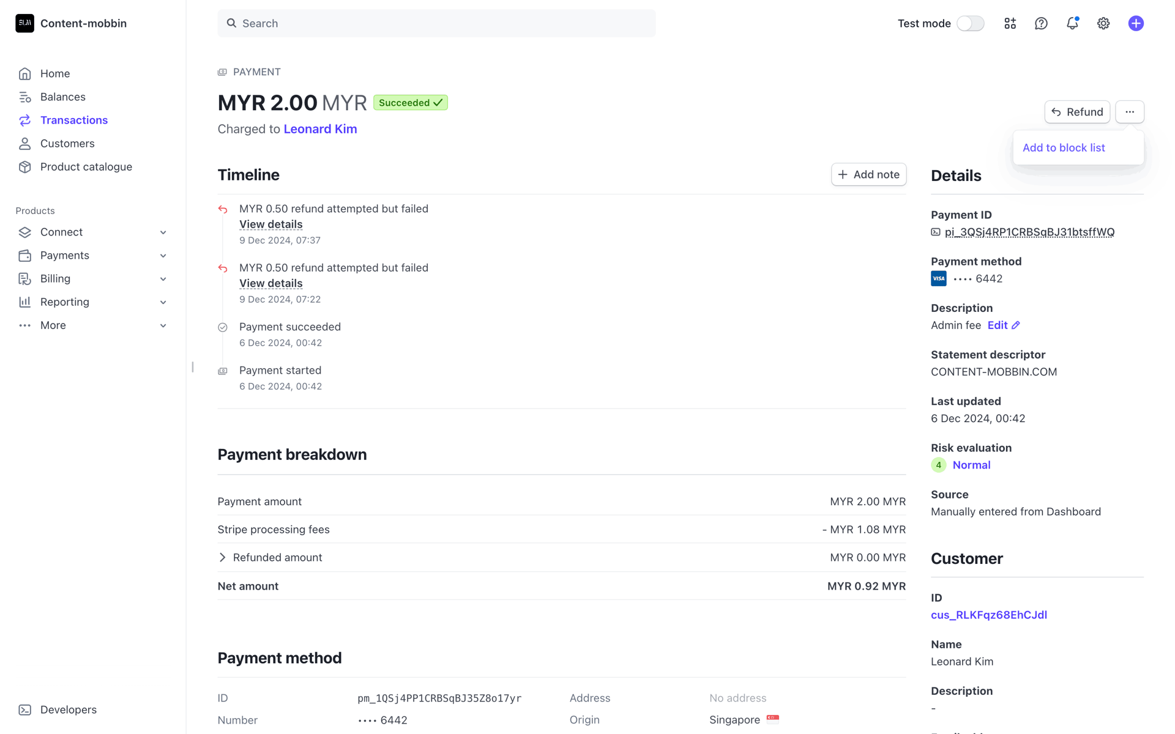
Task: Expand the Billing chevron
Action: (x=163, y=279)
